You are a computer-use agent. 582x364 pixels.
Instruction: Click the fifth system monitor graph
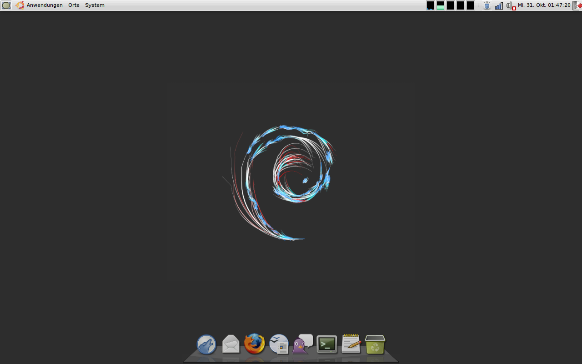471,5
